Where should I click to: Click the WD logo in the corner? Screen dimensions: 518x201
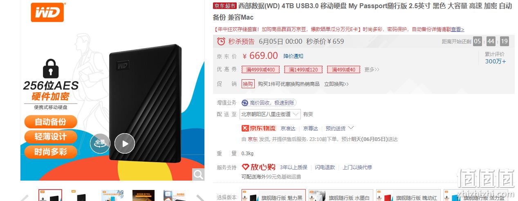point(48,12)
